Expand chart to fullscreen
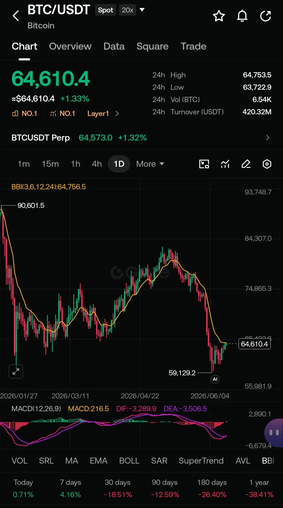This screenshot has height=508, width=283. click(x=16, y=372)
